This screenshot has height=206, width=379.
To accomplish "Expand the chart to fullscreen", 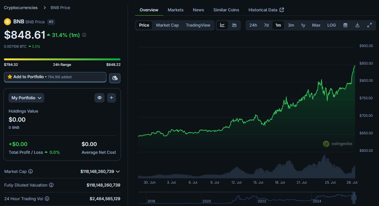I will click(369, 25).
